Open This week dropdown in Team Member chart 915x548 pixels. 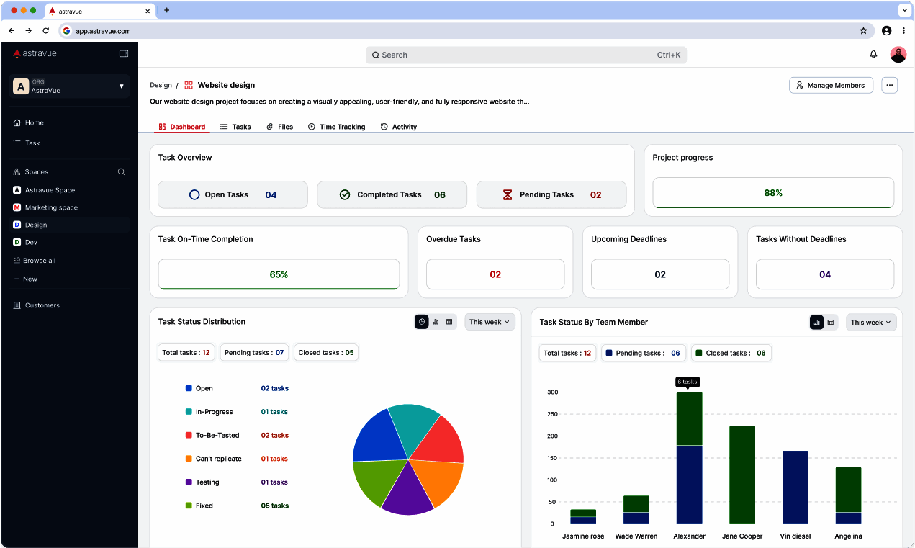coord(870,323)
